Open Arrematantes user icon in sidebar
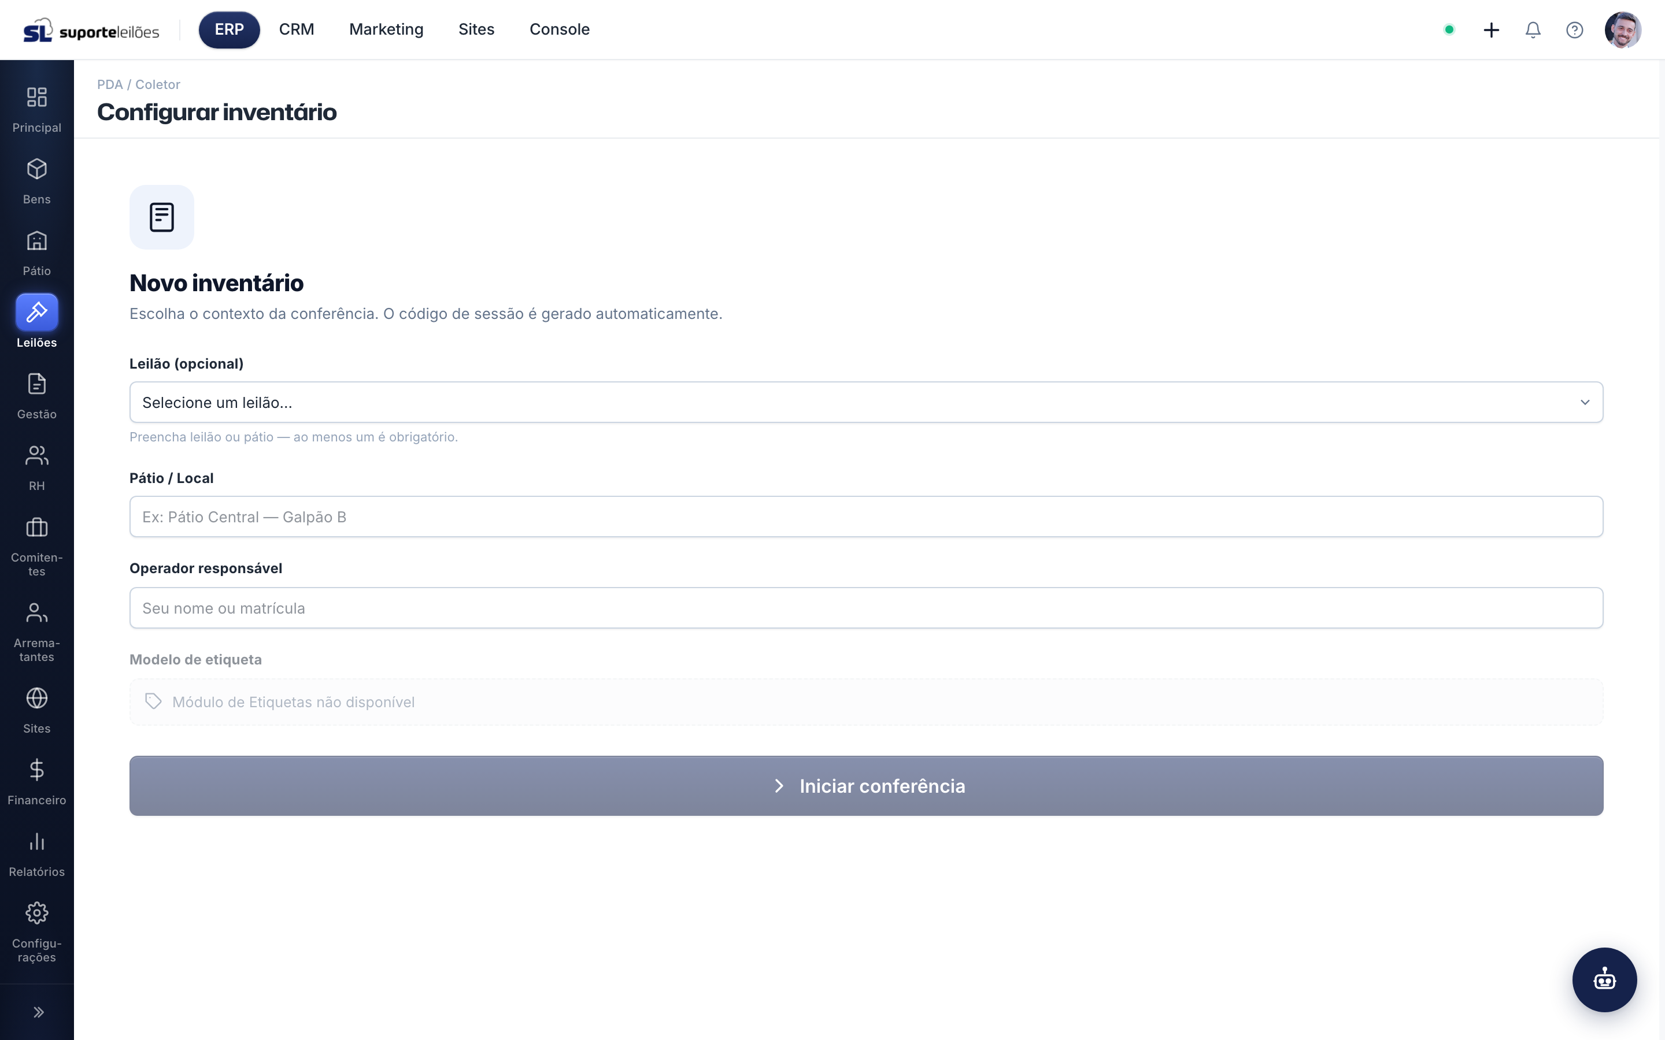 (x=36, y=613)
